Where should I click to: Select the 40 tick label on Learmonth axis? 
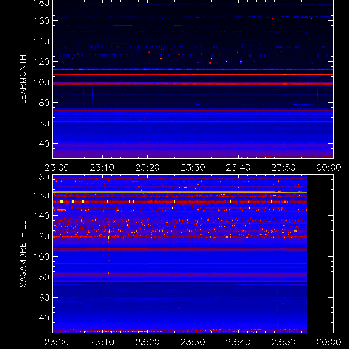(44, 144)
